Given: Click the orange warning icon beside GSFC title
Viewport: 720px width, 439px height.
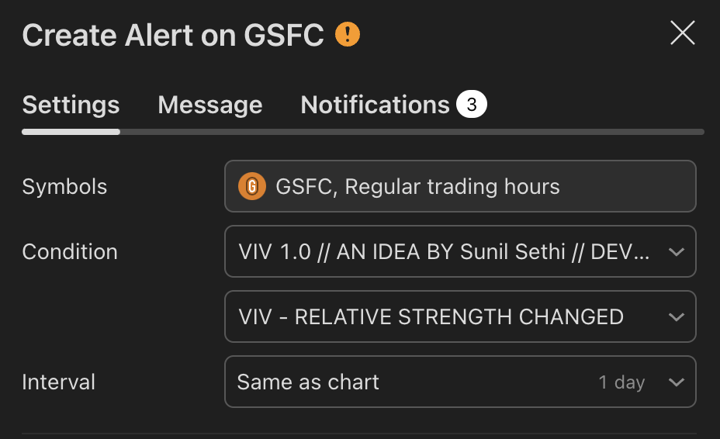Looking at the screenshot, I should click(x=348, y=34).
